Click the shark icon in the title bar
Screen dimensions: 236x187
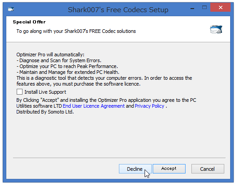[x=11, y=9]
